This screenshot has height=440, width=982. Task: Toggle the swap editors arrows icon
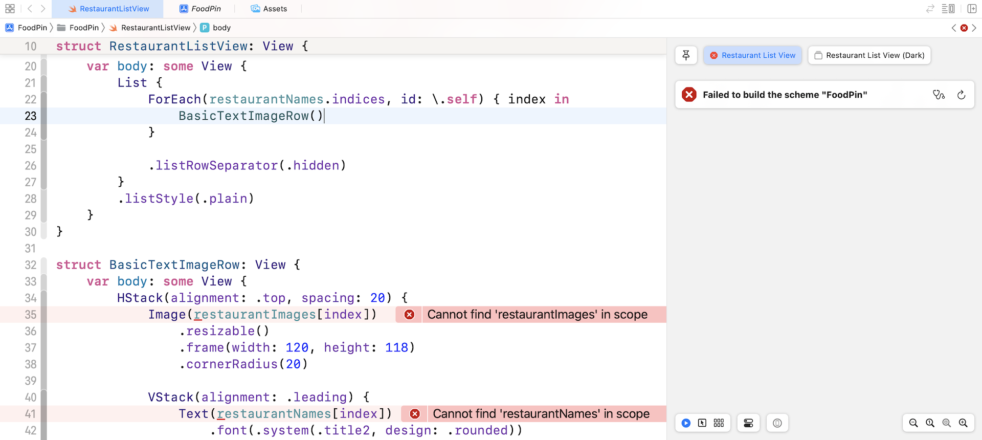pyautogui.click(x=930, y=9)
